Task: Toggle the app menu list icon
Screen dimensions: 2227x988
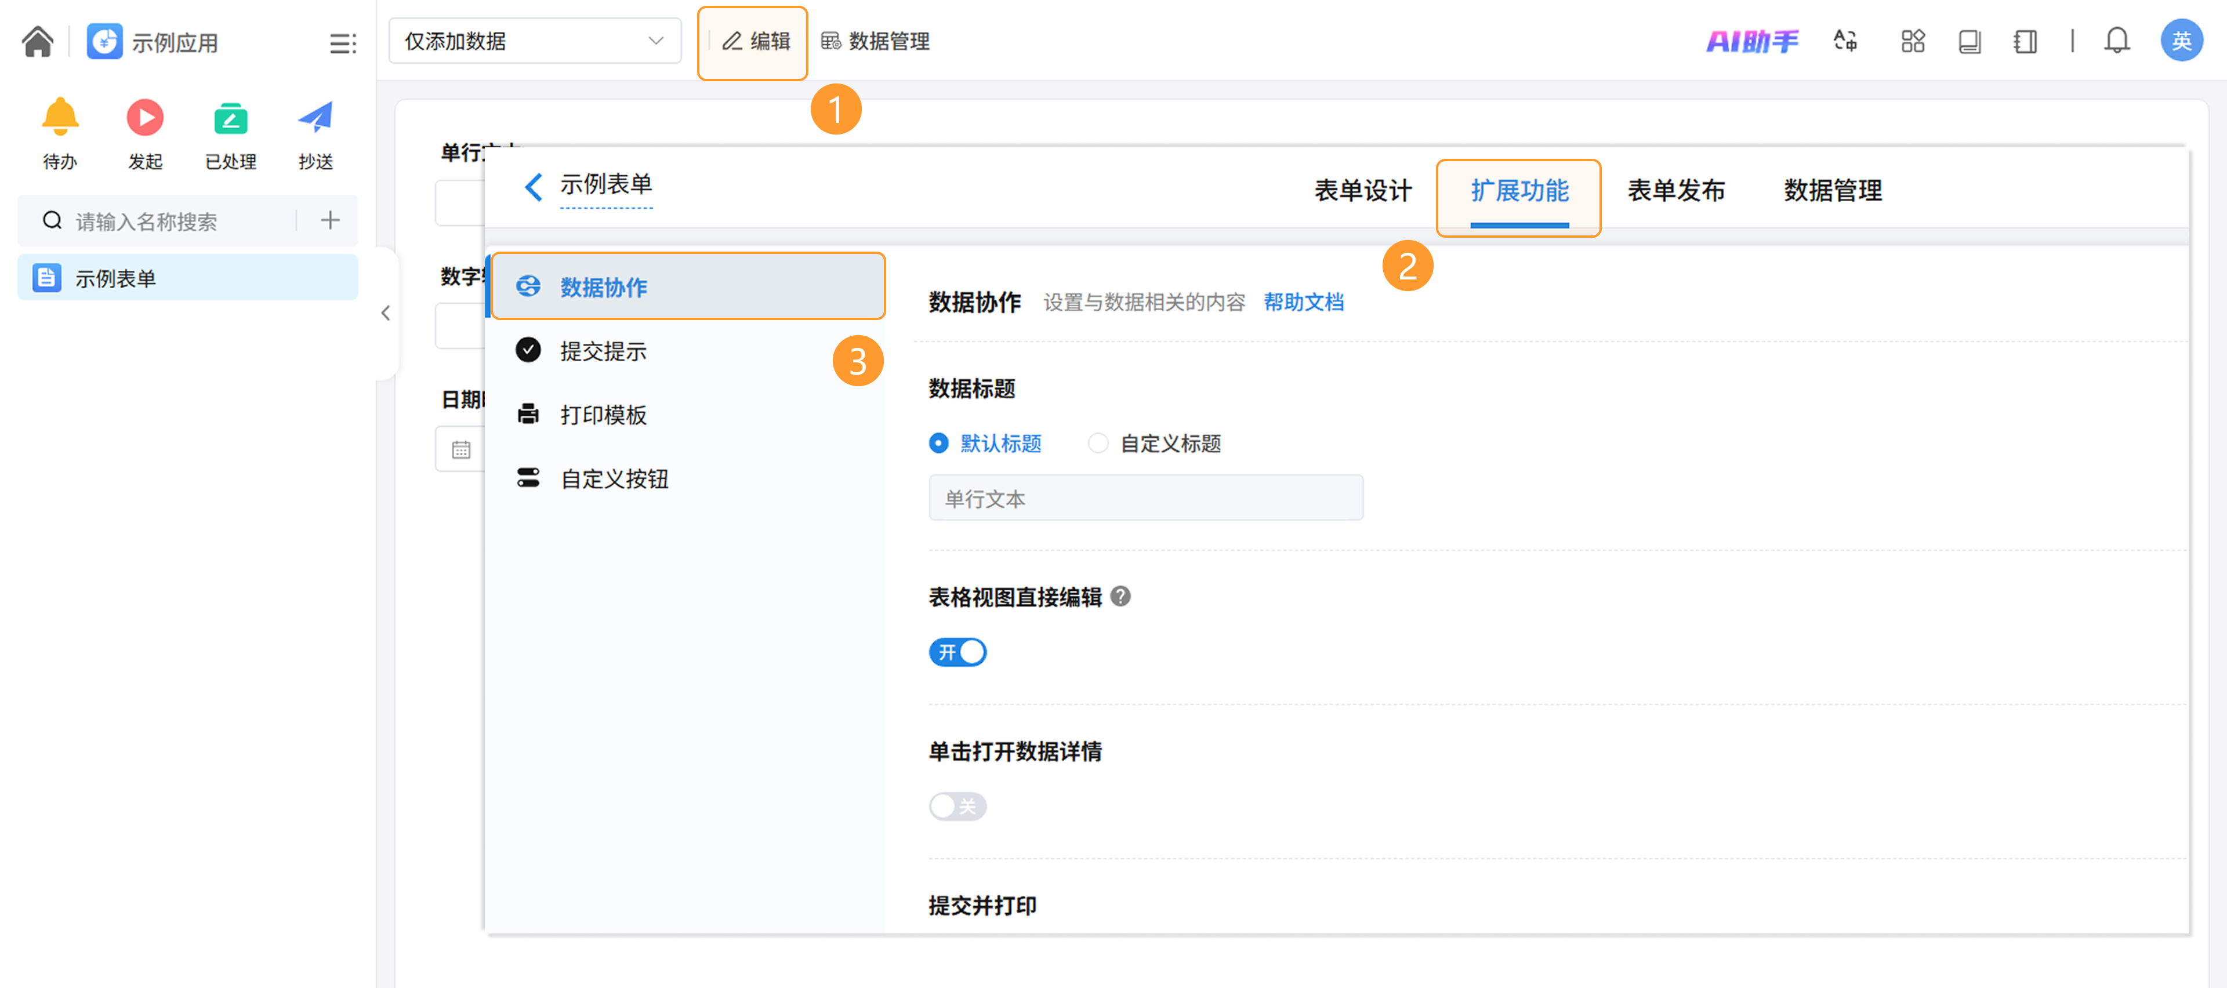Action: pyautogui.click(x=342, y=43)
